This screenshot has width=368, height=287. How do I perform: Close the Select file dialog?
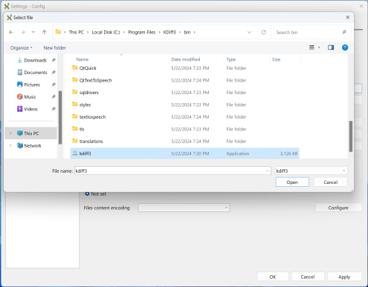point(347,17)
